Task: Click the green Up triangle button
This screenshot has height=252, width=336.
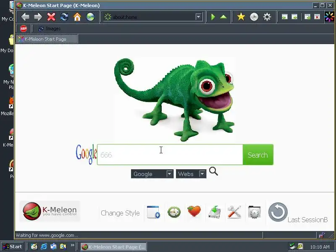Action: tap(223, 17)
